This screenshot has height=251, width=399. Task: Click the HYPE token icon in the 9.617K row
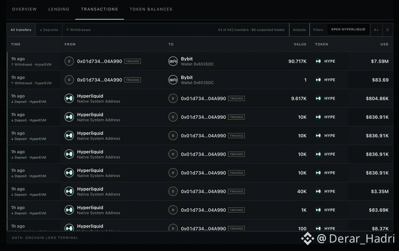(x=318, y=98)
